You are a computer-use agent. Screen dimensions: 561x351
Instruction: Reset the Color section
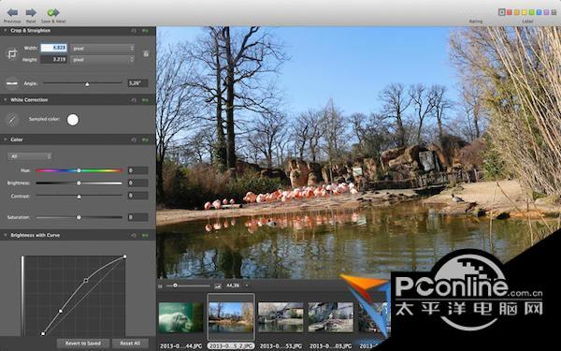tap(134, 139)
